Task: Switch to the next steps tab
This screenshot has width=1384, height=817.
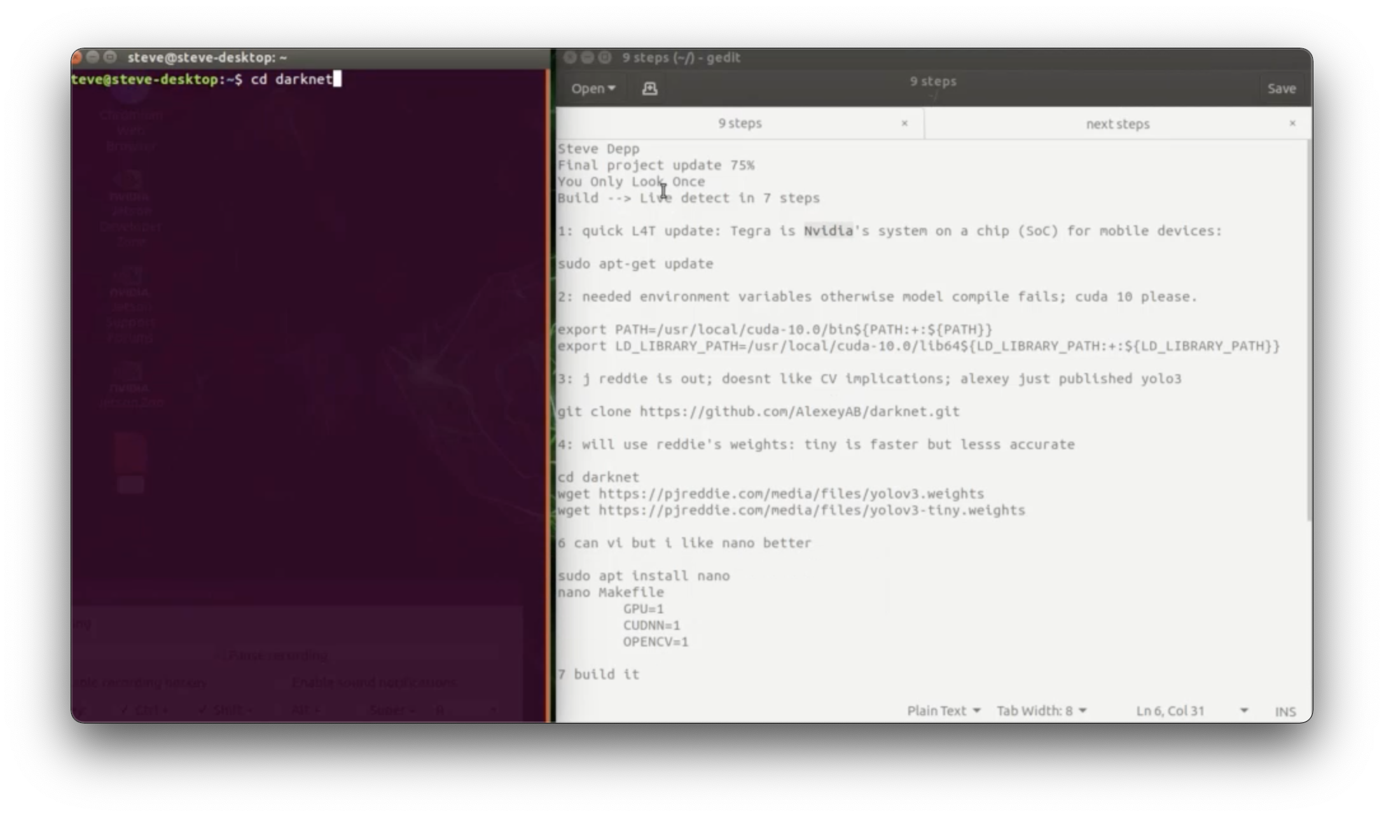Action: (x=1117, y=123)
